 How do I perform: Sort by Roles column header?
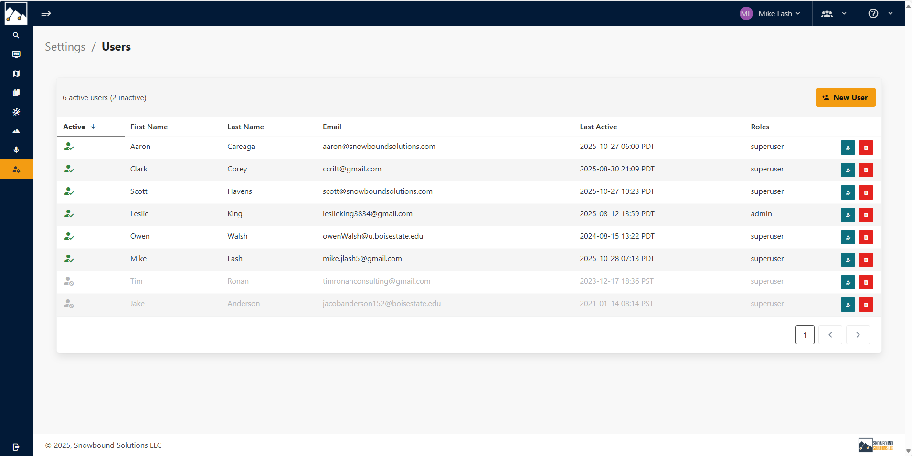coord(760,127)
